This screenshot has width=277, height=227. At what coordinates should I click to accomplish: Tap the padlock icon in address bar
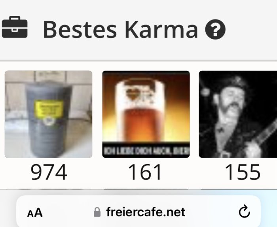[97, 212]
